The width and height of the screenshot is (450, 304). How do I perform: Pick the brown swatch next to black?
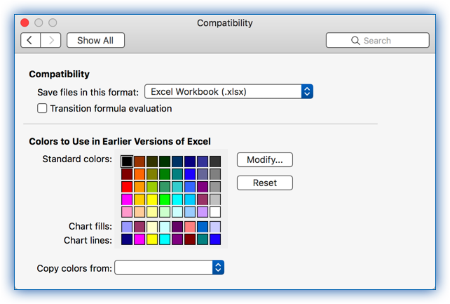coord(139,161)
